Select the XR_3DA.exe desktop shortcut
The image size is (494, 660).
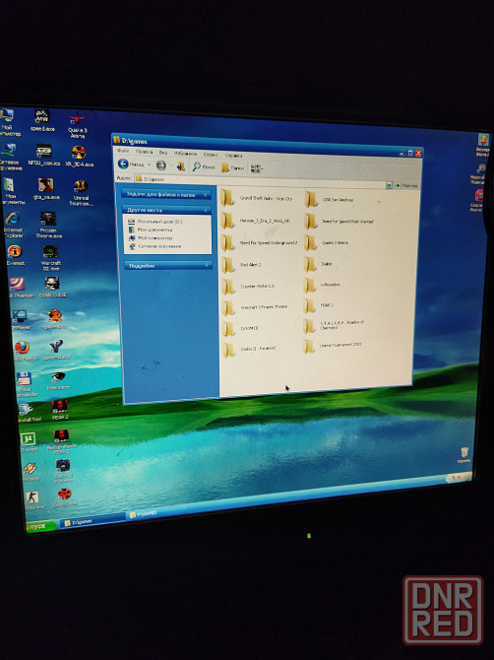(79, 157)
